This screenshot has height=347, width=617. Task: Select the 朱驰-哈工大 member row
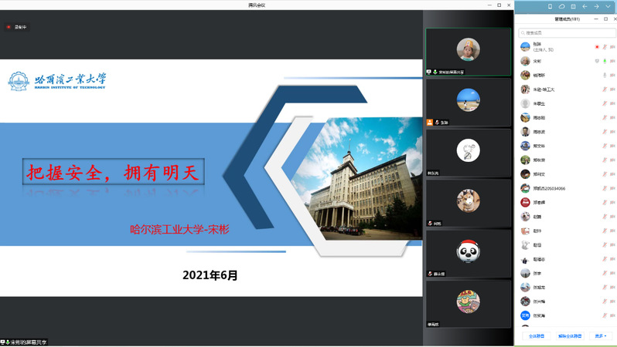click(567, 89)
